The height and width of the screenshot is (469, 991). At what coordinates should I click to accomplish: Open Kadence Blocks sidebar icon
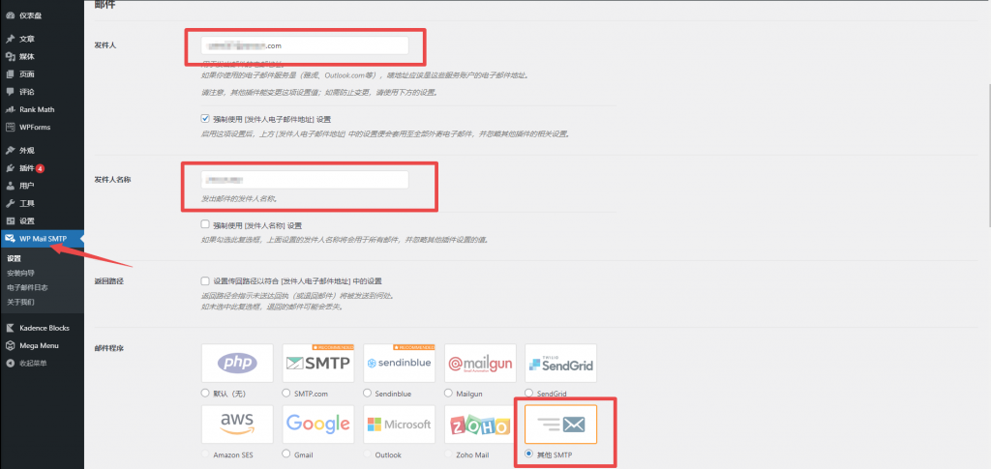coord(10,328)
